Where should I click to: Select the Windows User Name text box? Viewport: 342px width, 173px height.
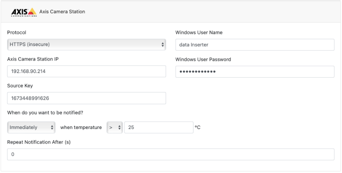(x=255, y=44)
